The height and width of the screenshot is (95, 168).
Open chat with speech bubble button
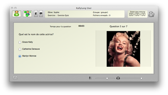[41, 14]
